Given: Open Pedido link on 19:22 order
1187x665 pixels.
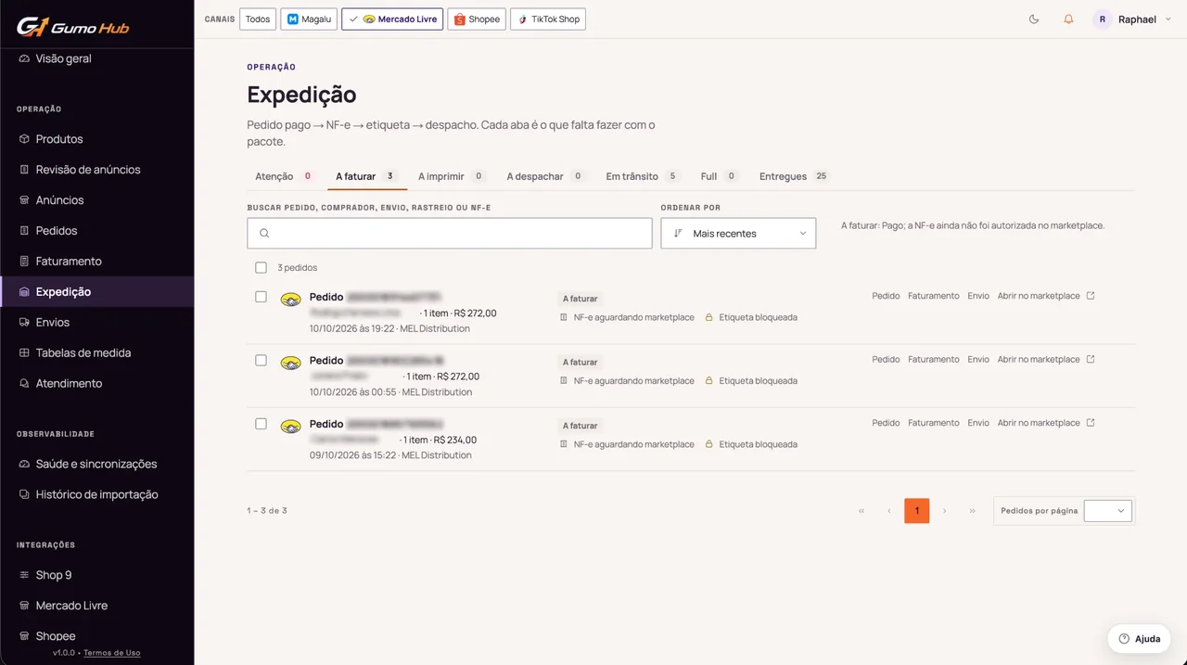Looking at the screenshot, I should [x=886, y=296].
